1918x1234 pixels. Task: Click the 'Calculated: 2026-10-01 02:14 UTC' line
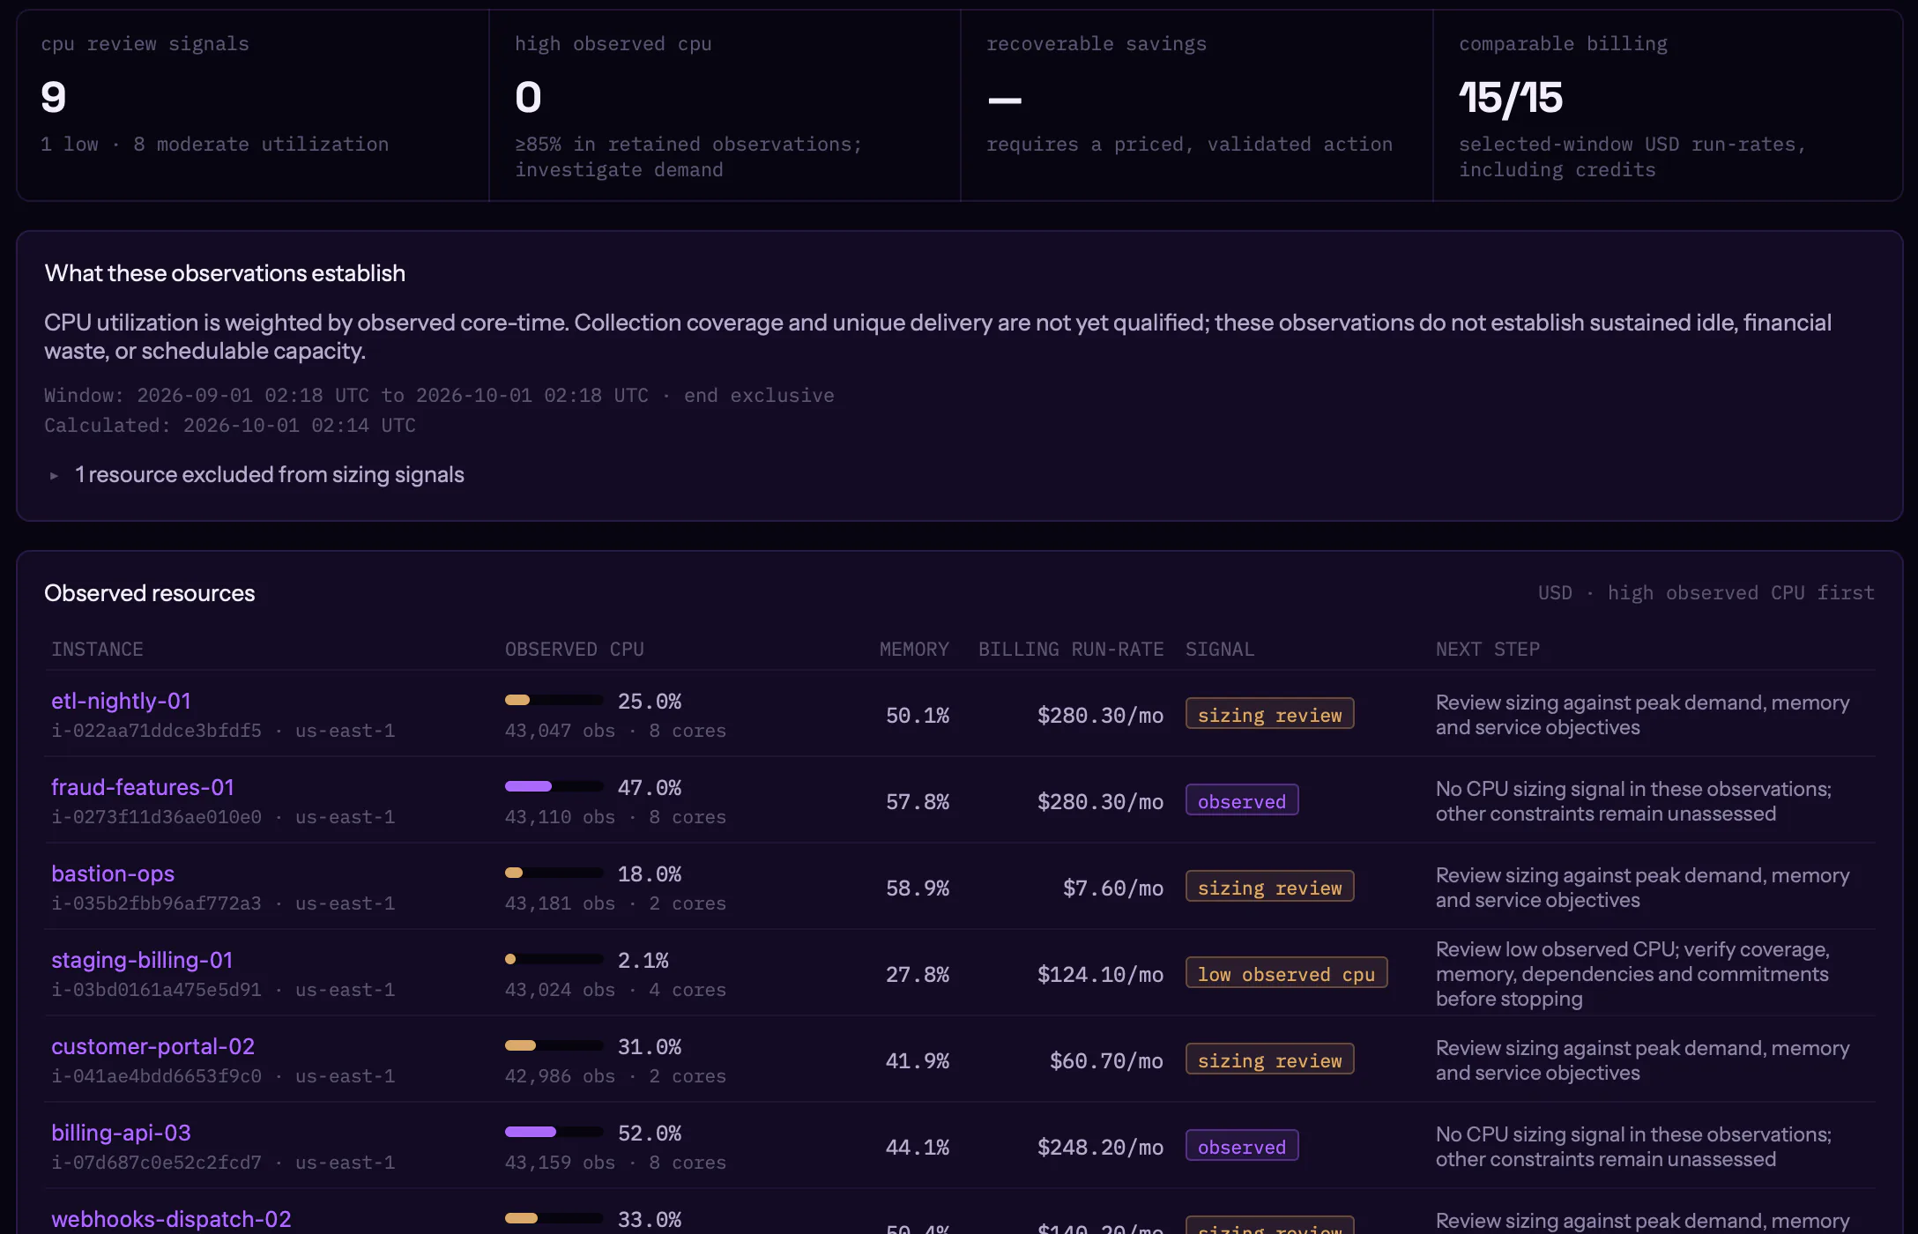coord(230,426)
